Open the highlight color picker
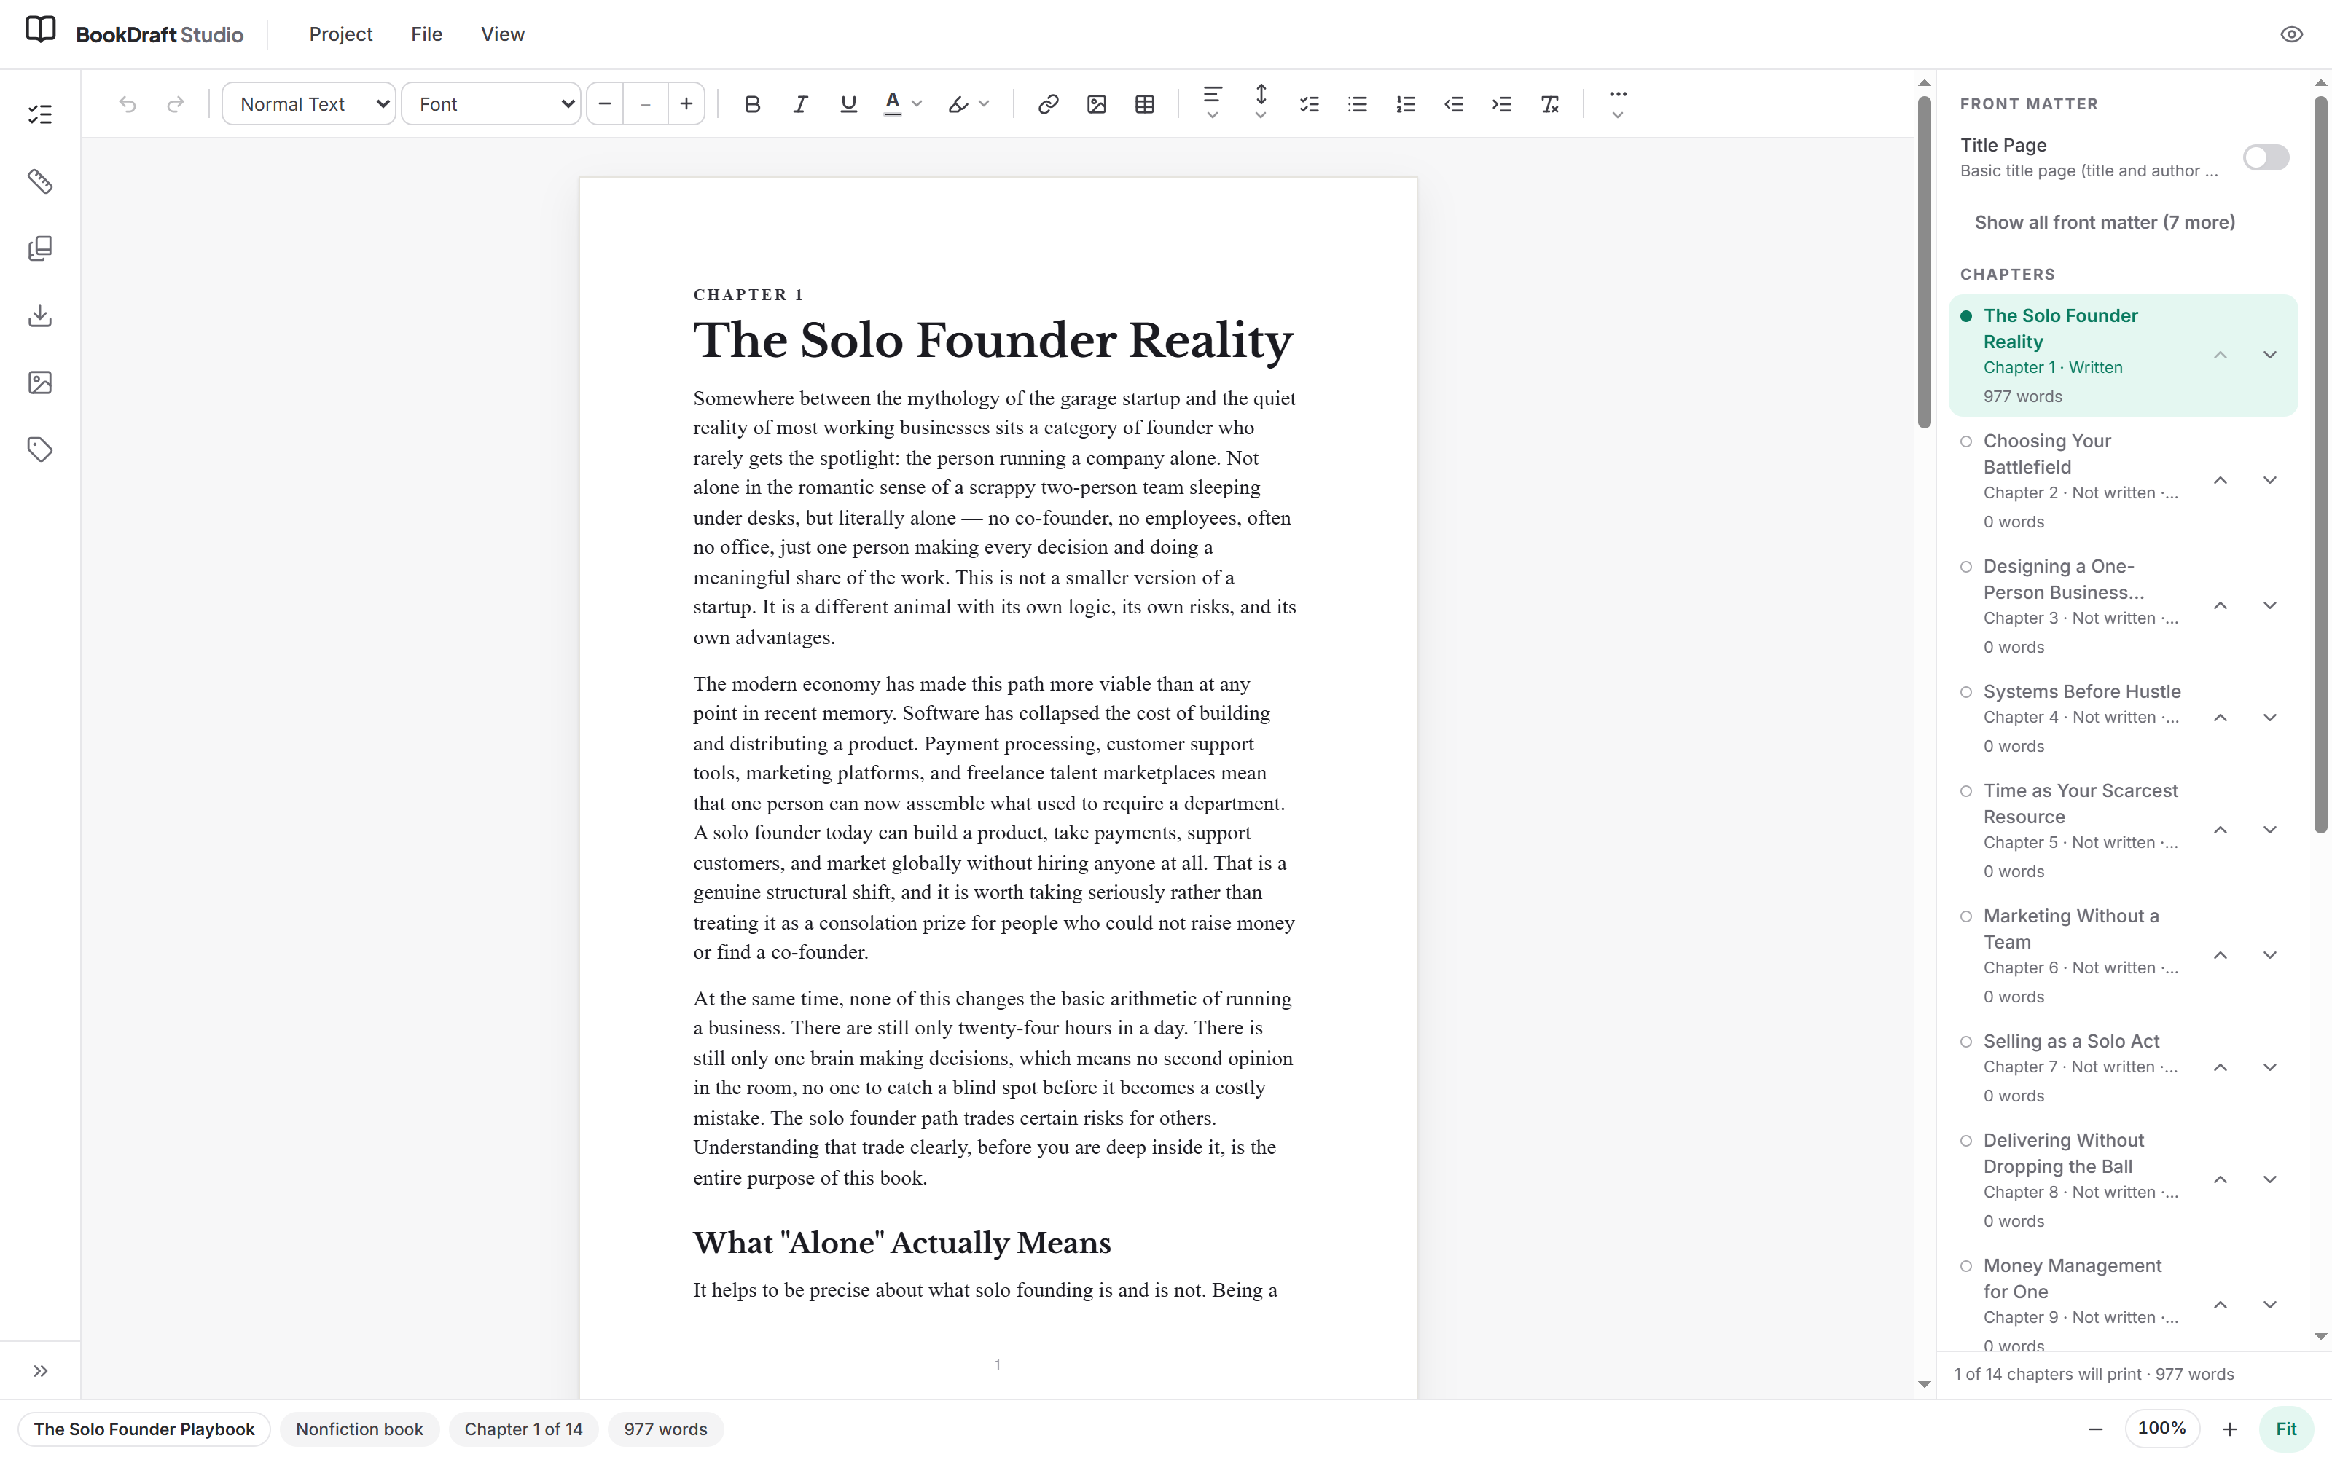The width and height of the screenshot is (2332, 1457). [x=969, y=104]
